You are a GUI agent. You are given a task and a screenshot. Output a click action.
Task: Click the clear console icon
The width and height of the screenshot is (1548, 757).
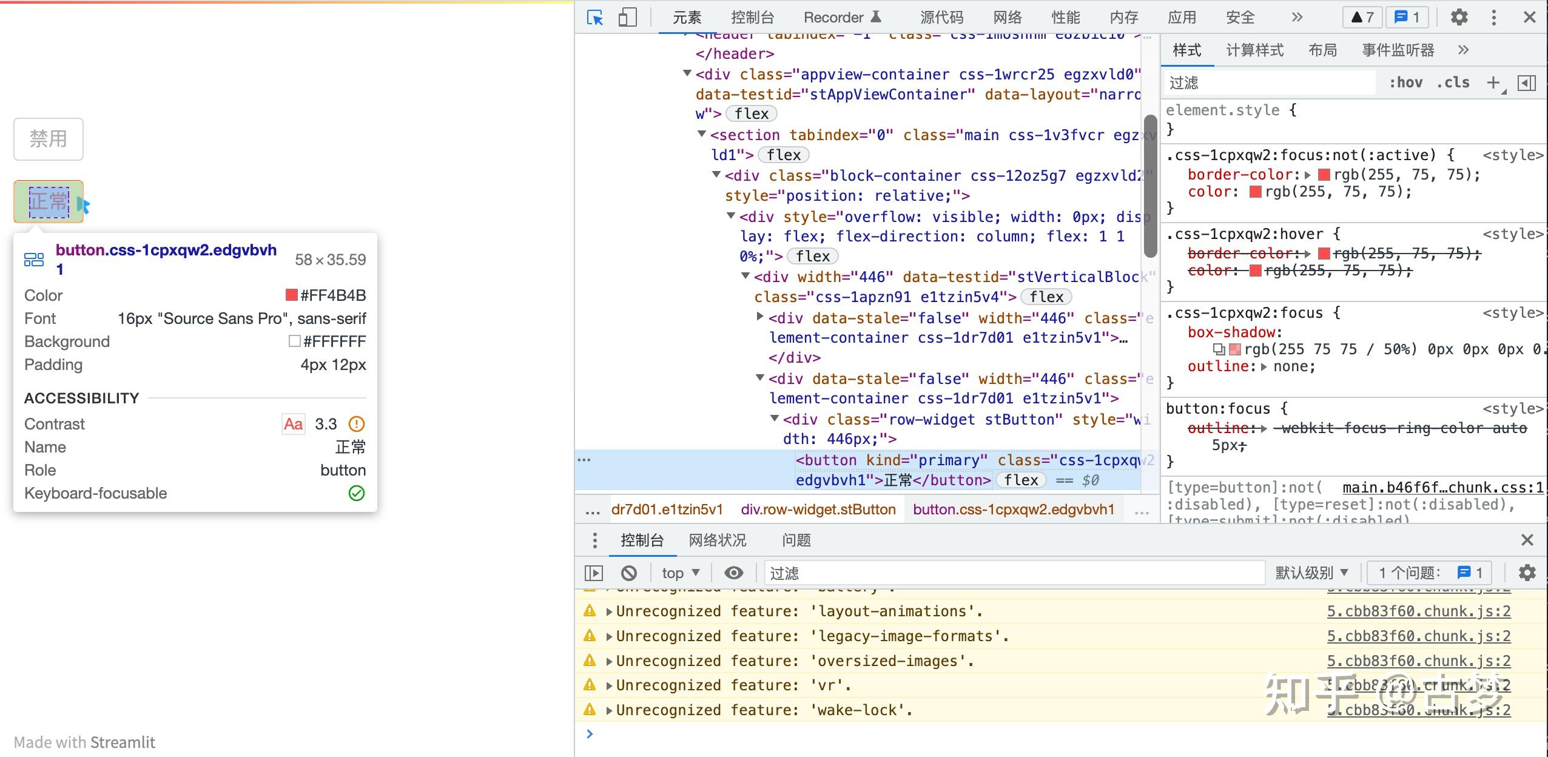pos(629,573)
